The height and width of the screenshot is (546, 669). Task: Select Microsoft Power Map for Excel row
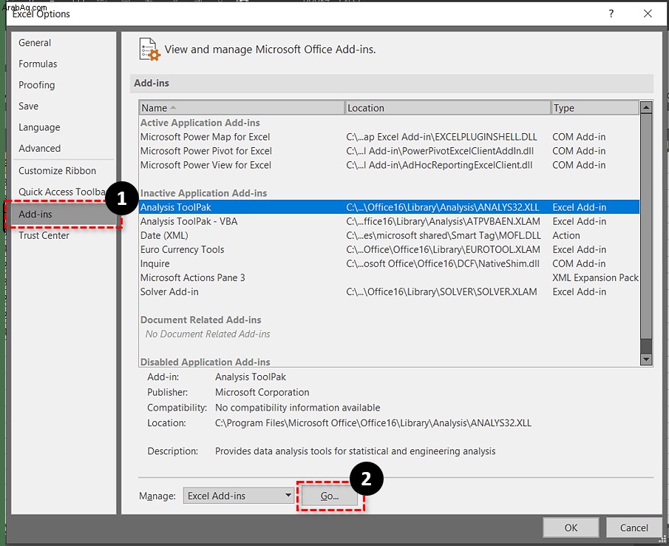coord(389,137)
